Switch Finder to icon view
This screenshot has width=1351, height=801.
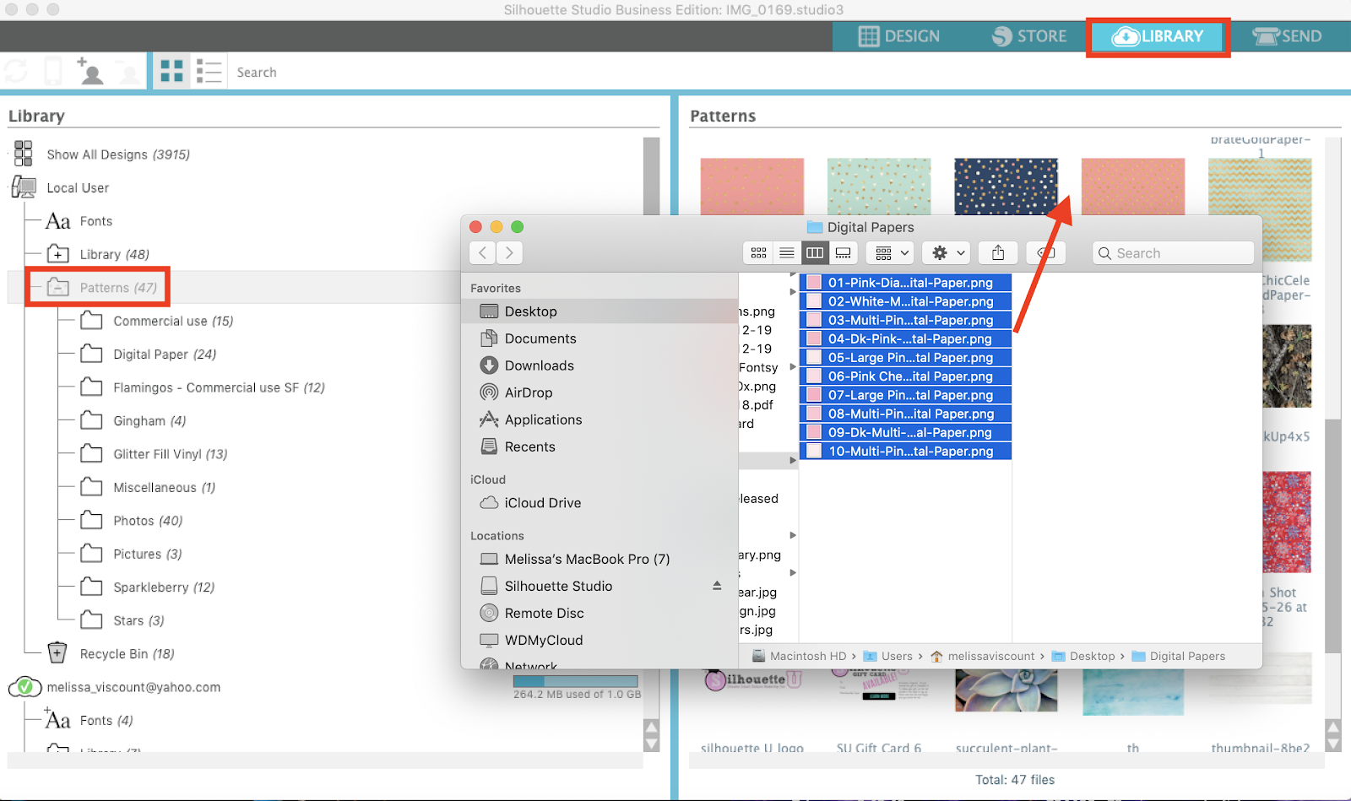coord(757,252)
